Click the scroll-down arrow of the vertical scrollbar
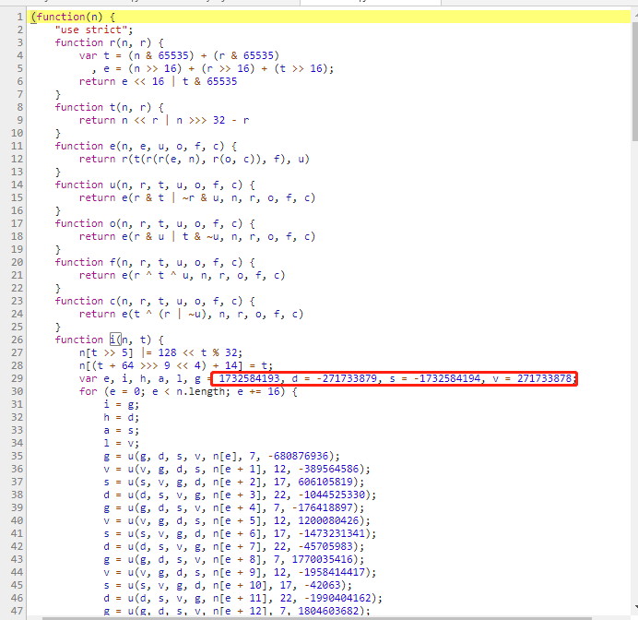Viewport: 638px width, 620px height. pyautogui.click(x=634, y=607)
